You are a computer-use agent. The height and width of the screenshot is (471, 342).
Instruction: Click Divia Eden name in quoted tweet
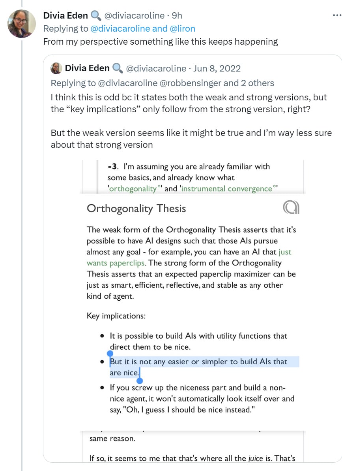tap(87, 68)
